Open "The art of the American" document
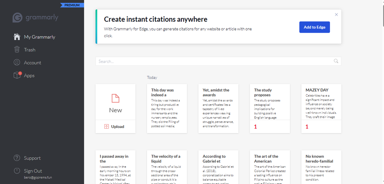 270,167
